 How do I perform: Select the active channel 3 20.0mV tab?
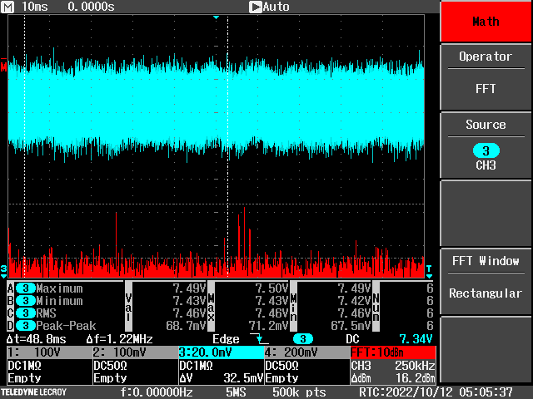(219, 352)
